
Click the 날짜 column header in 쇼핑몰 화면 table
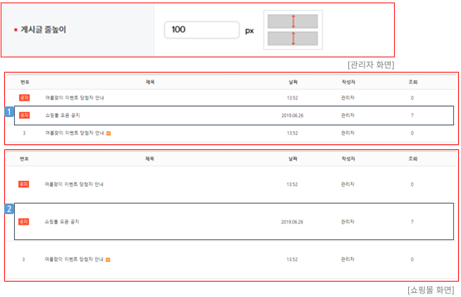click(292, 159)
